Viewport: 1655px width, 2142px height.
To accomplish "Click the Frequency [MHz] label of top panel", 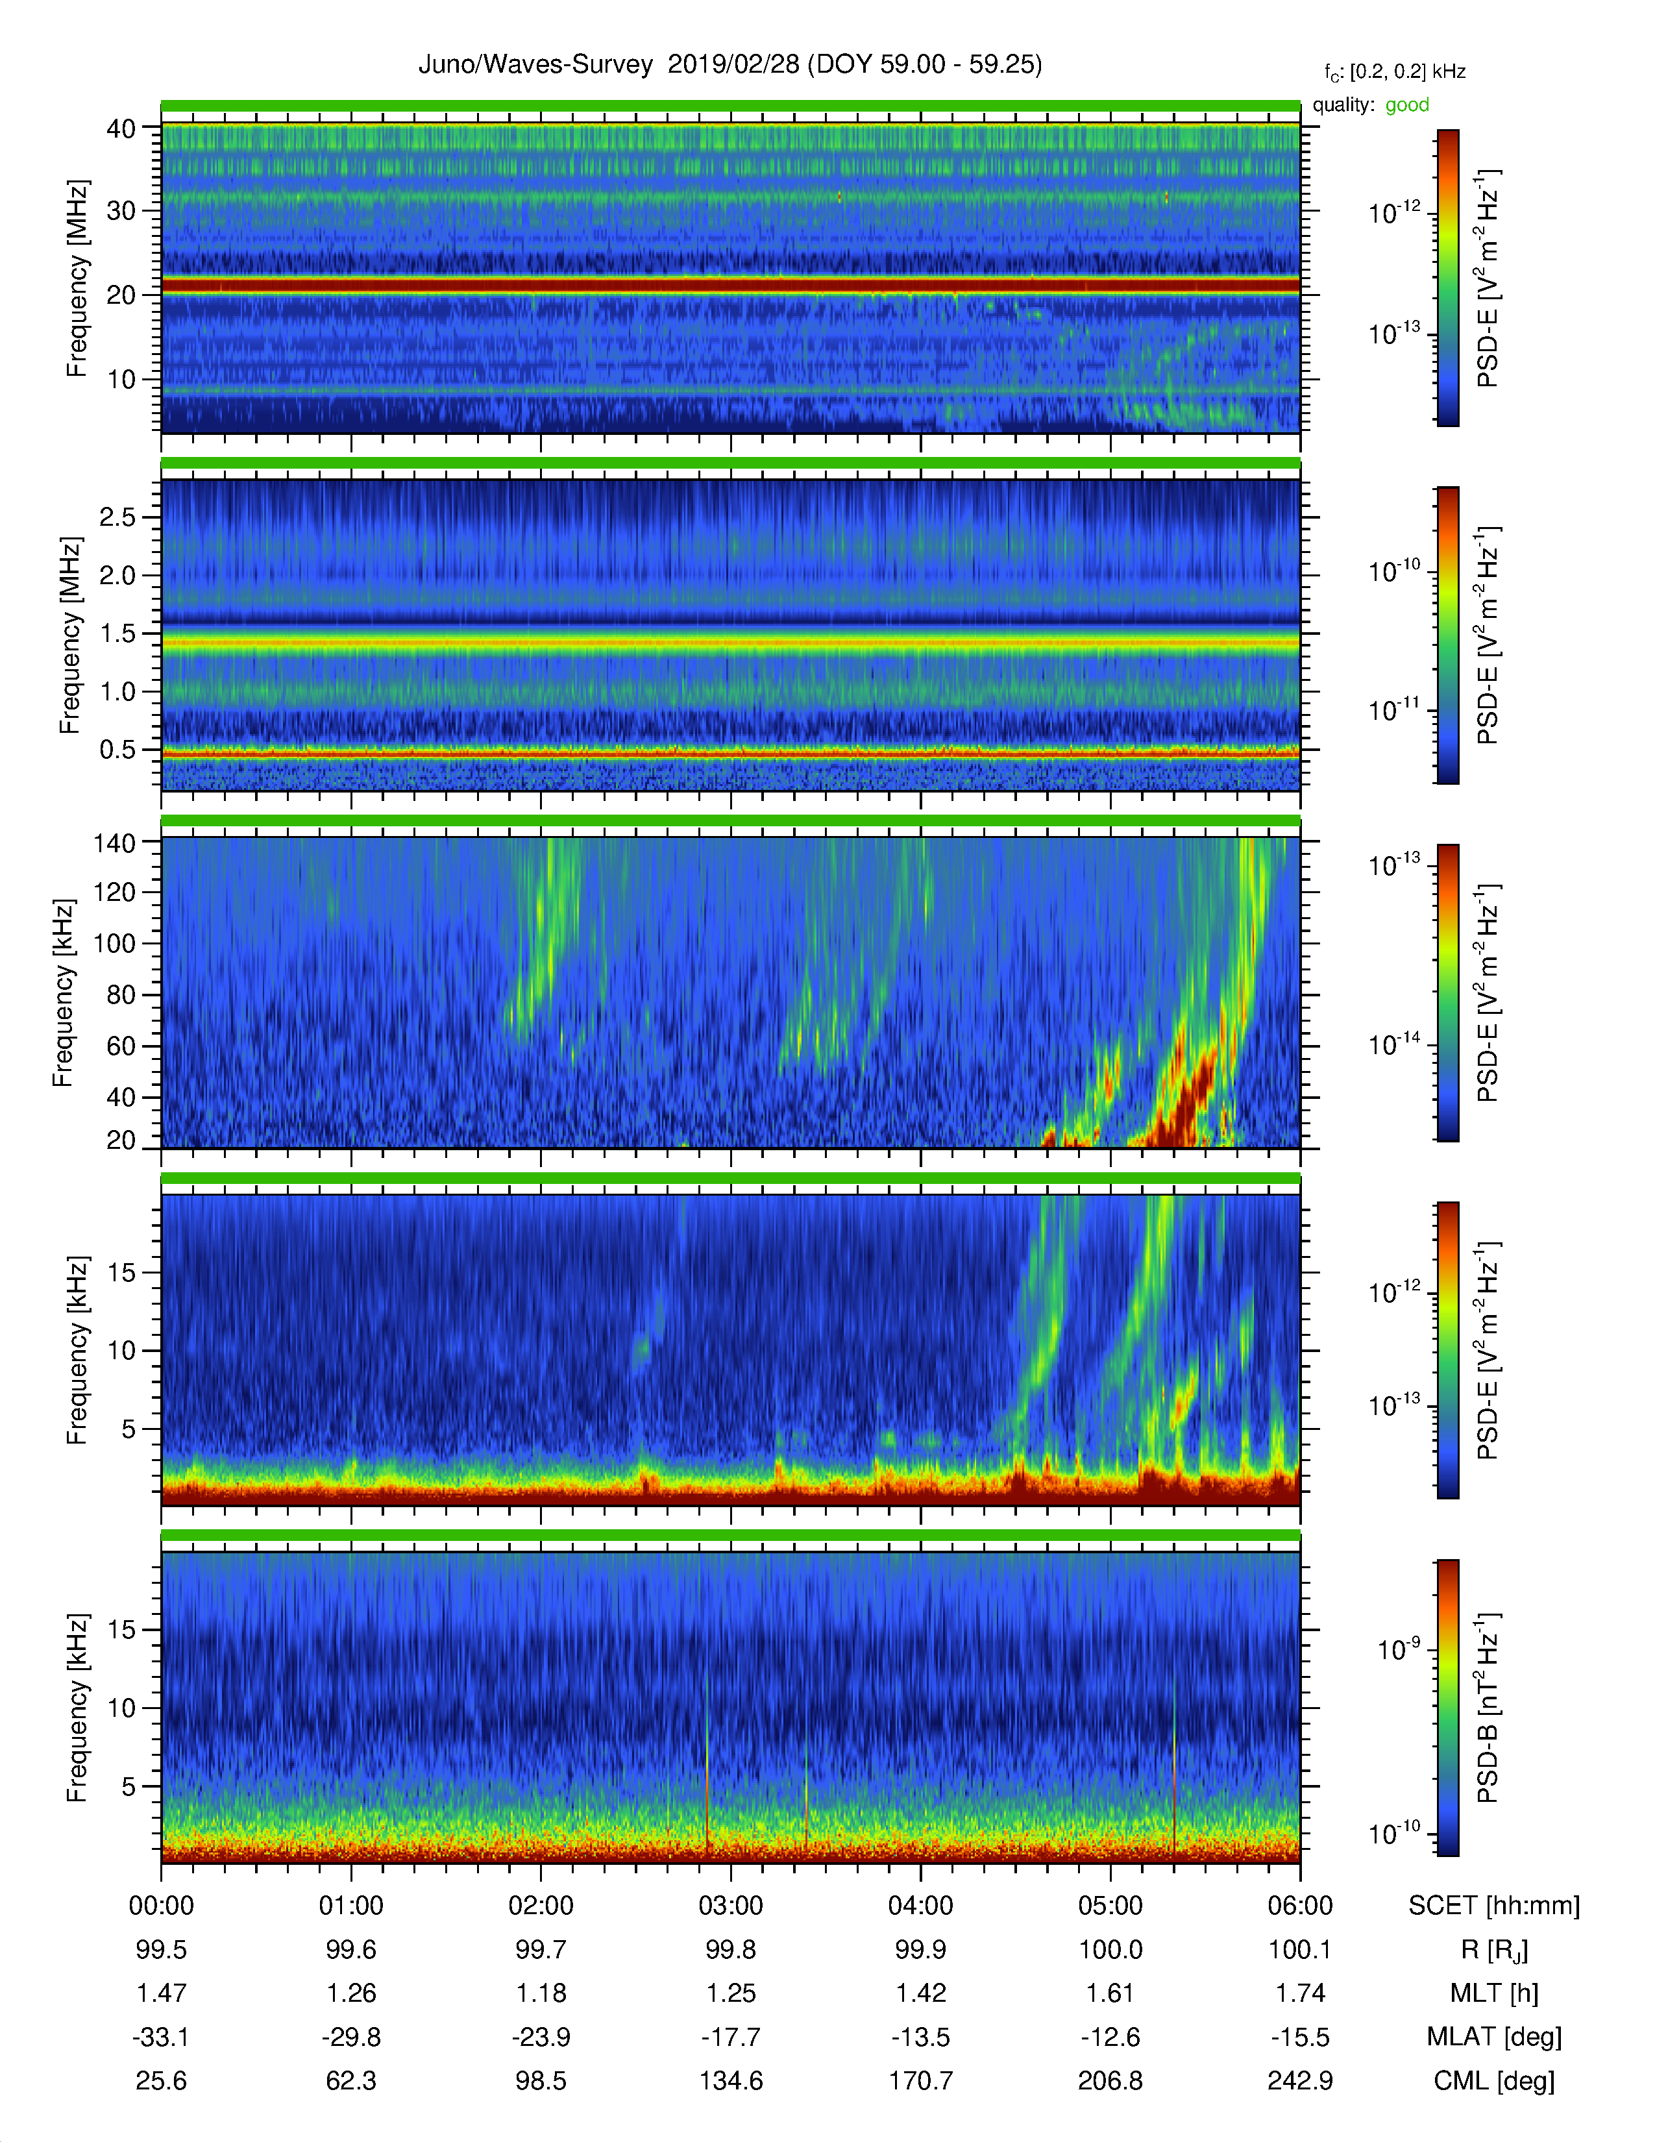I will point(77,278).
